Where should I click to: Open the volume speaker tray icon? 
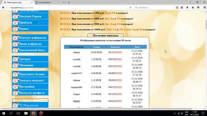click(x=182, y=113)
